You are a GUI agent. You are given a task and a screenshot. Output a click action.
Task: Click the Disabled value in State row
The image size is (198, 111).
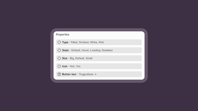click(x=107, y=50)
